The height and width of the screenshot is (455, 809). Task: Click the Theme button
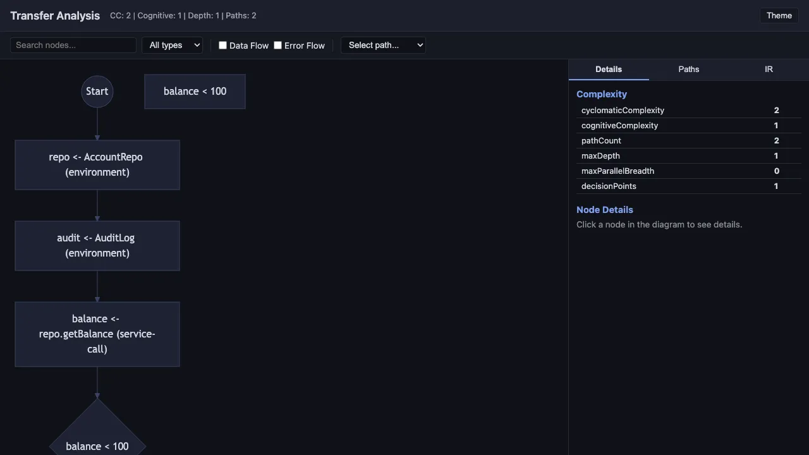(779, 15)
